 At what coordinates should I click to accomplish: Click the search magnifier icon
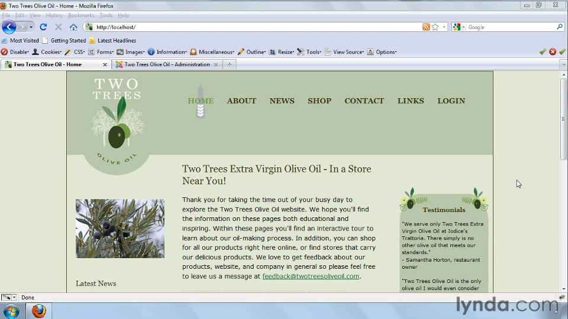point(560,27)
